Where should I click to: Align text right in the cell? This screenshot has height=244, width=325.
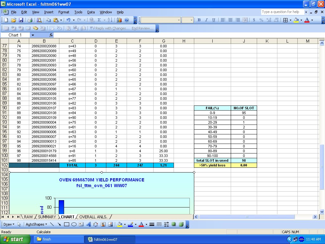tap(237, 20)
